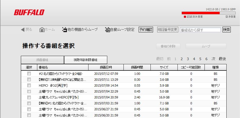This screenshot has height=118, width=240.
Task: Check the box for #2 北の国から
Action: (29, 74)
